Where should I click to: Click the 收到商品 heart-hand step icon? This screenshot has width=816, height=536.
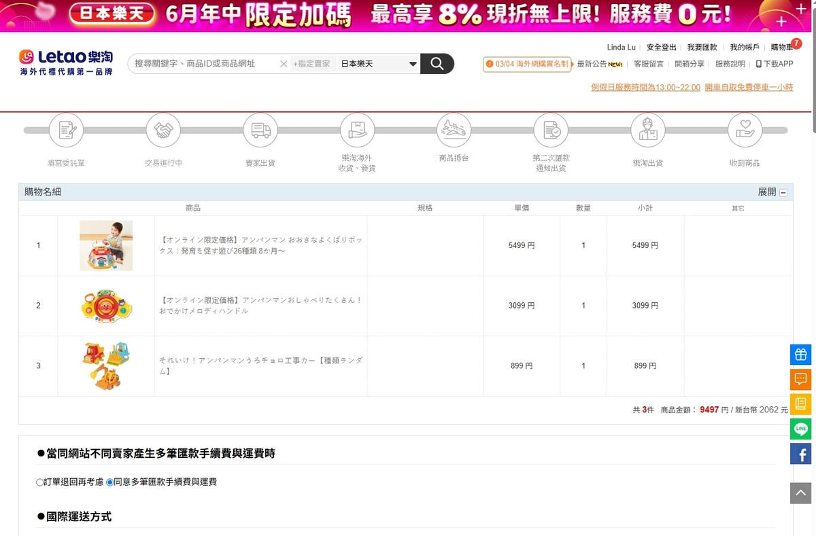(745, 130)
